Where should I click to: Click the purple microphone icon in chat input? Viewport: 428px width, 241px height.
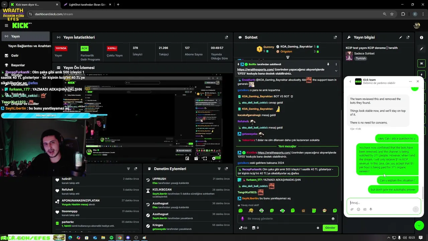(242, 219)
